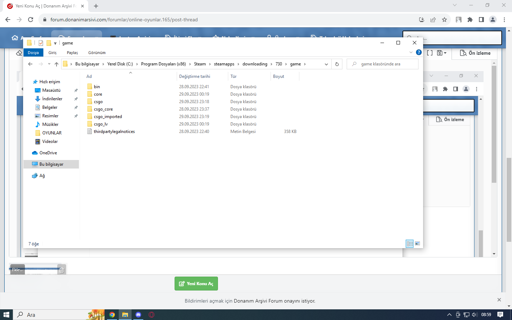
Task: Expand chevron after 730 breadcrumb
Action: point(286,64)
